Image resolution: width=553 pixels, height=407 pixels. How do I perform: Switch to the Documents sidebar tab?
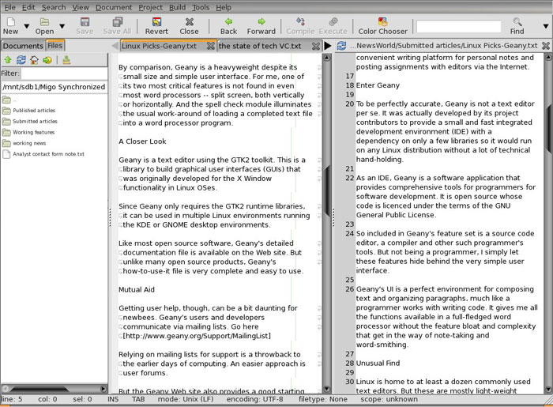pos(23,46)
